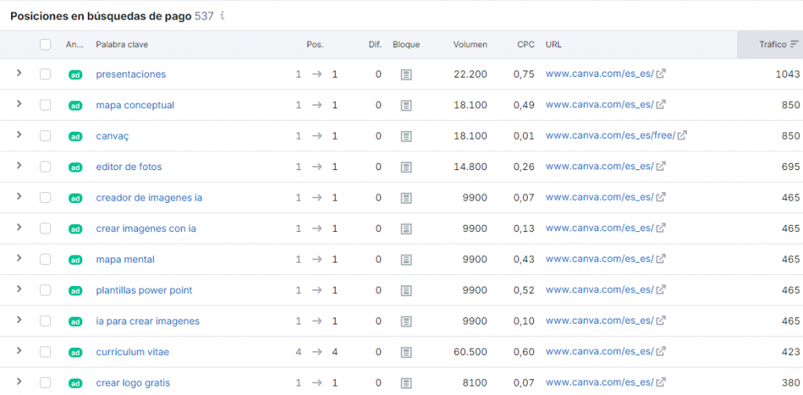Sort by Dif. column header
This screenshot has width=803, height=395.
(375, 45)
